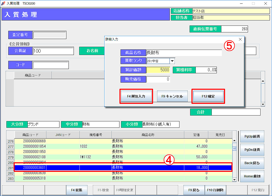Click the 質評価額 amount field
The image size is (272, 196).
pyautogui.click(x=158, y=70)
